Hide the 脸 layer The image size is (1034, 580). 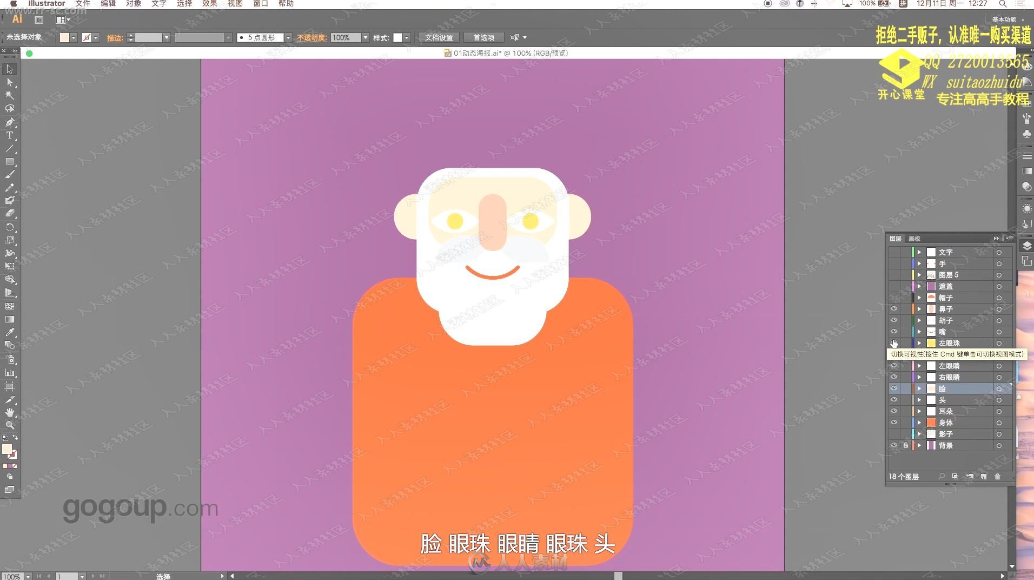pos(894,388)
